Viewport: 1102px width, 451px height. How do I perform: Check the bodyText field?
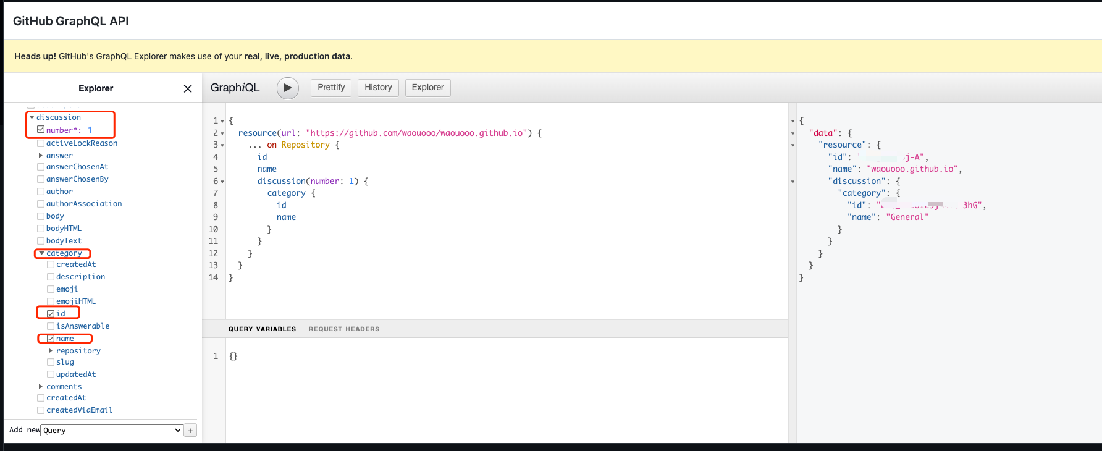41,241
